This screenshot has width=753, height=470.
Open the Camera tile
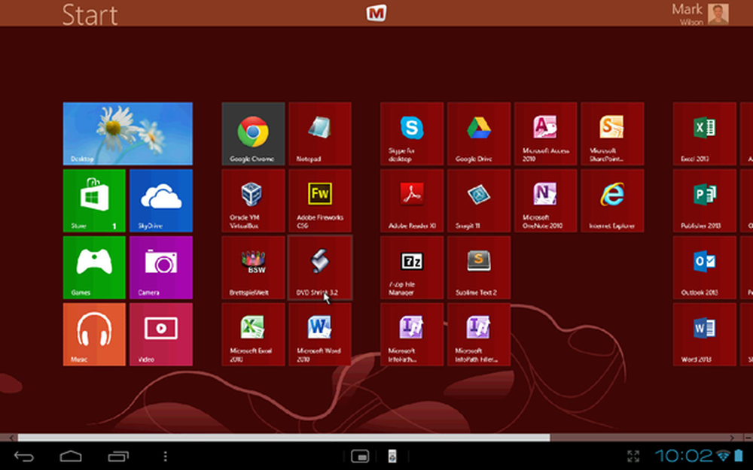click(161, 267)
